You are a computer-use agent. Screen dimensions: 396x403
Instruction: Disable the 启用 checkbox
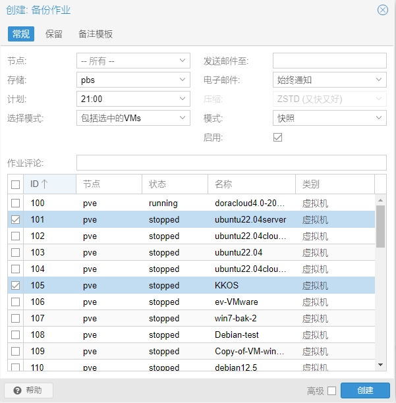click(x=277, y=138)
